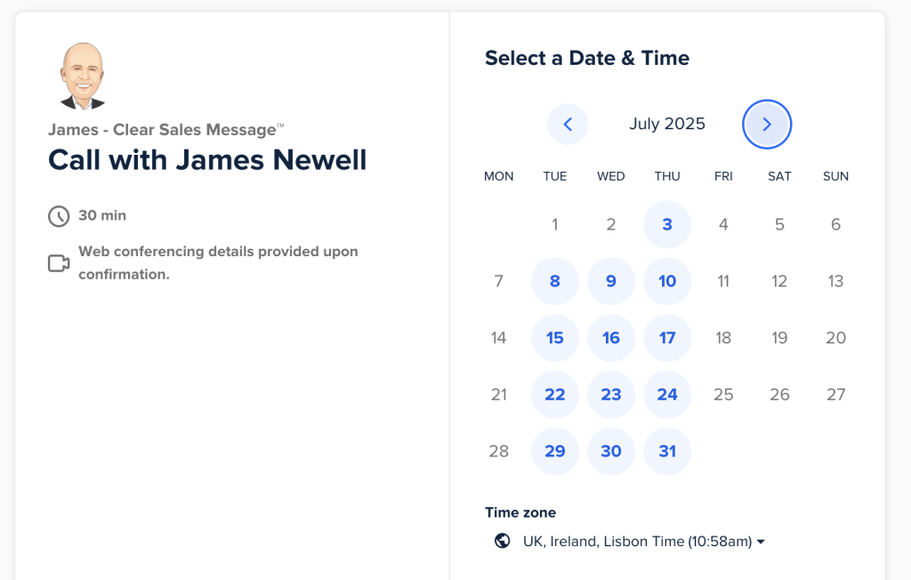
Task: Select July 17 date
Action: [667, 338]
